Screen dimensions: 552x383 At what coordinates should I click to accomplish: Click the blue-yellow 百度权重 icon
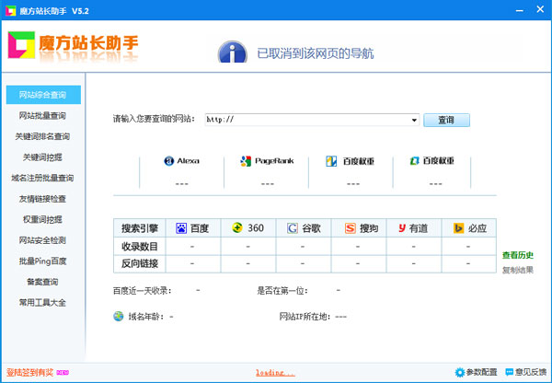point(331,161)
